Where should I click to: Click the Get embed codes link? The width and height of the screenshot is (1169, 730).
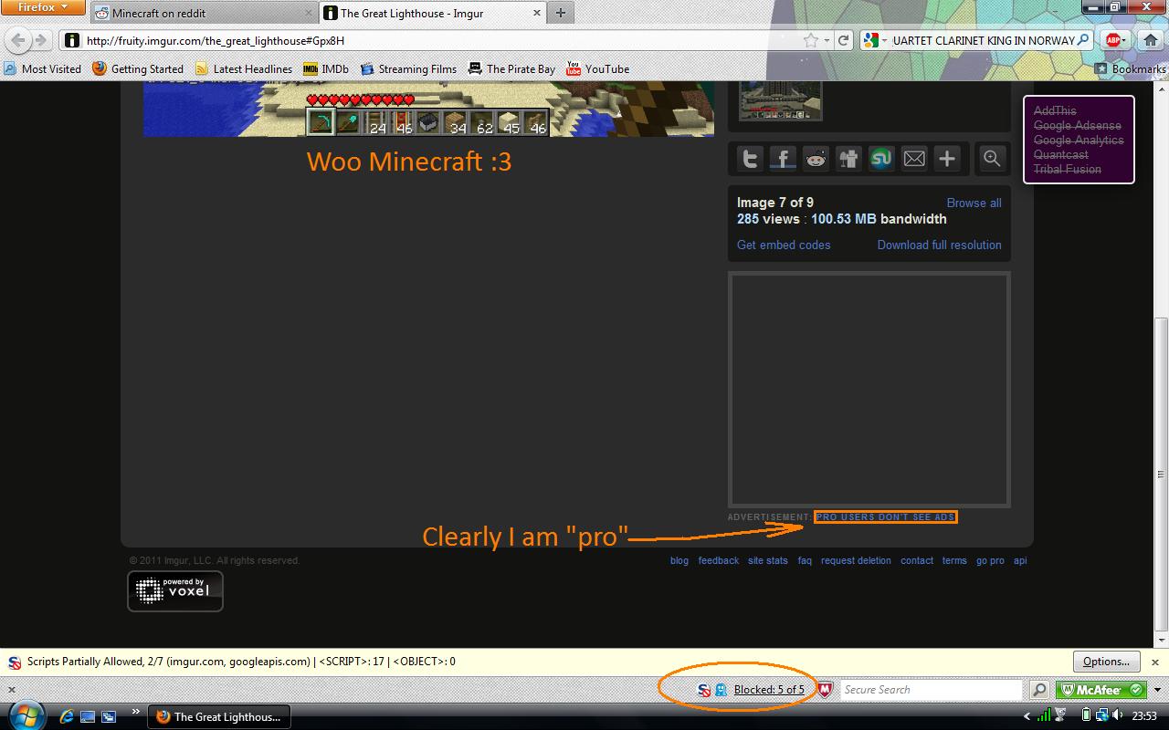(784, 245)
